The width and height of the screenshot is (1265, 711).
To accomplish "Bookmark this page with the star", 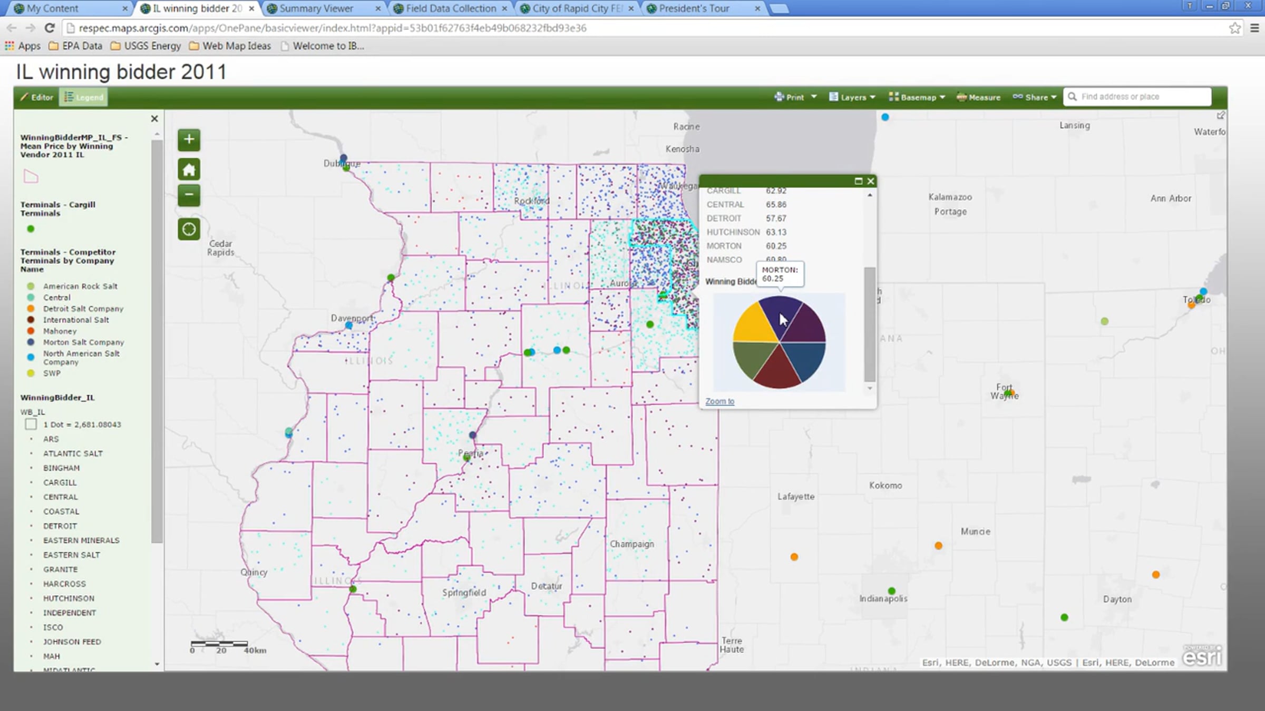I will point(1235,28).
